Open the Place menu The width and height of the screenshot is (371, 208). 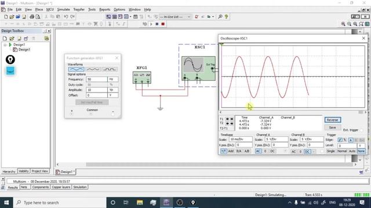tap(39, 10)
